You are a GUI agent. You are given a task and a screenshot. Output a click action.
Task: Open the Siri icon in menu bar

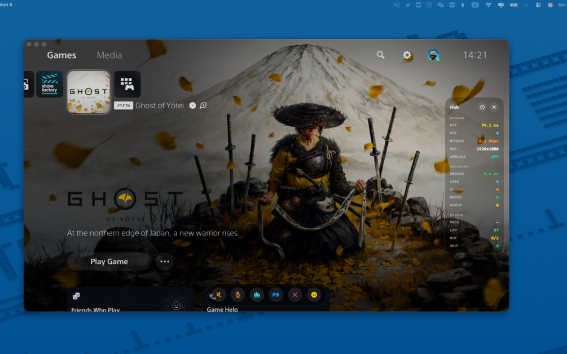pyautogui.click(x=550, y=5)
